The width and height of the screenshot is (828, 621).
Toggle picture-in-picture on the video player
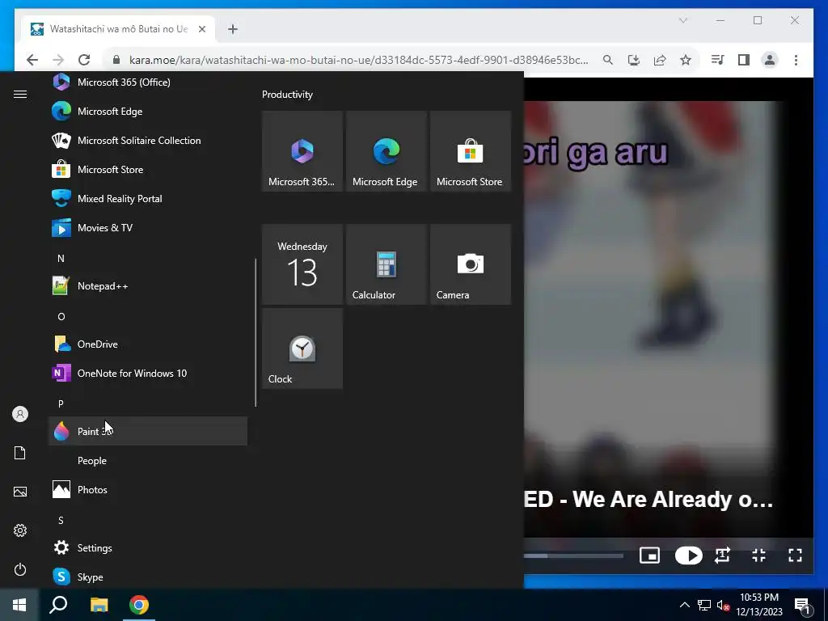pos(649,556)
